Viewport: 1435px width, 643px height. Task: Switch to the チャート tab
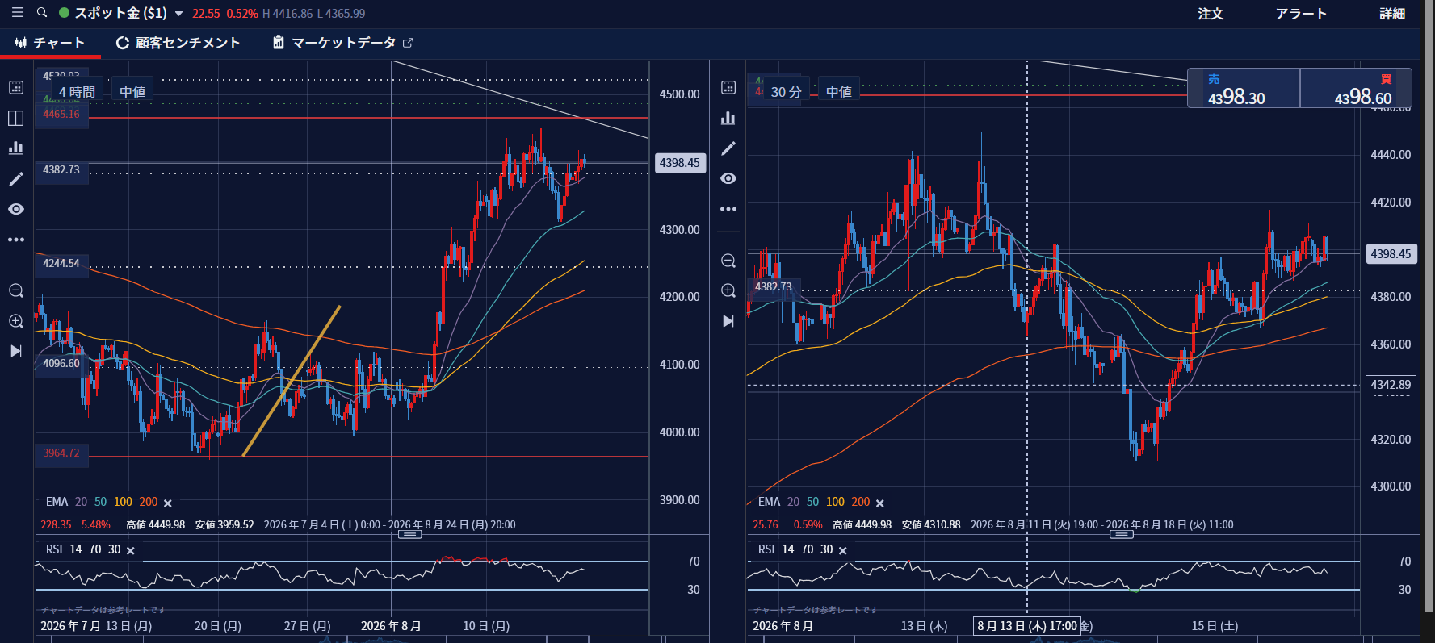coord(50,43)
